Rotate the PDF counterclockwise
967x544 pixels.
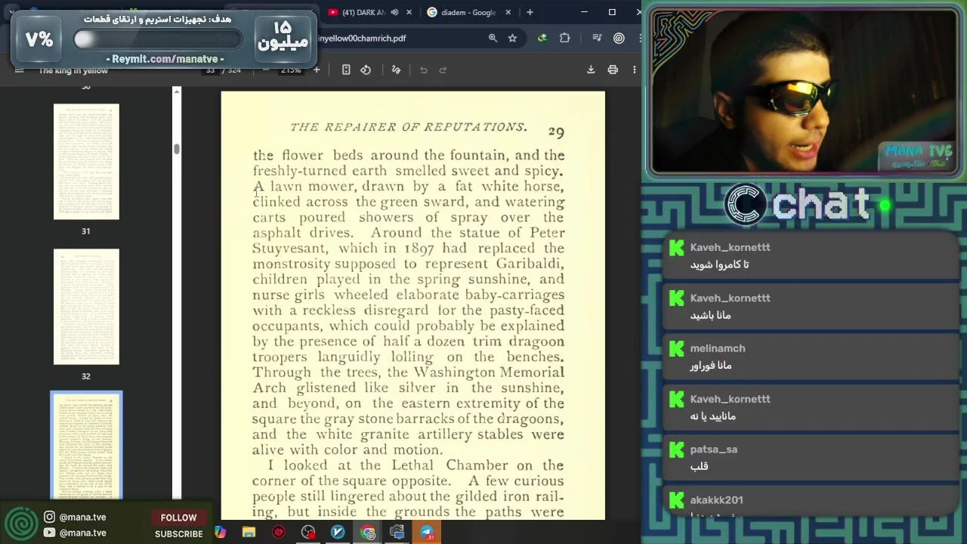tap(366, 70)
